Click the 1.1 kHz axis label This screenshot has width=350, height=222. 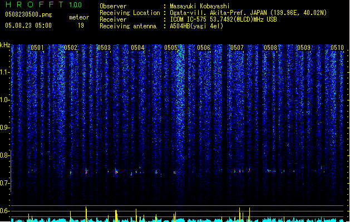click(4, 72)
